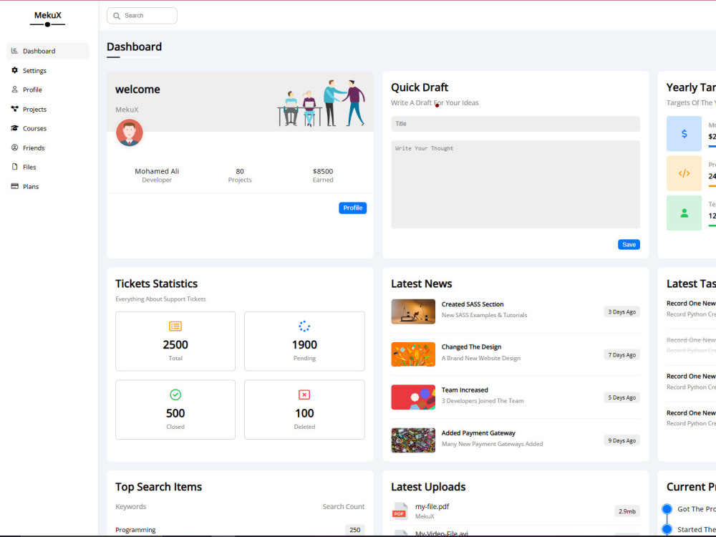Click the green Closed checkmark icon
Screen dimensions: 716x537
[175, 395]
